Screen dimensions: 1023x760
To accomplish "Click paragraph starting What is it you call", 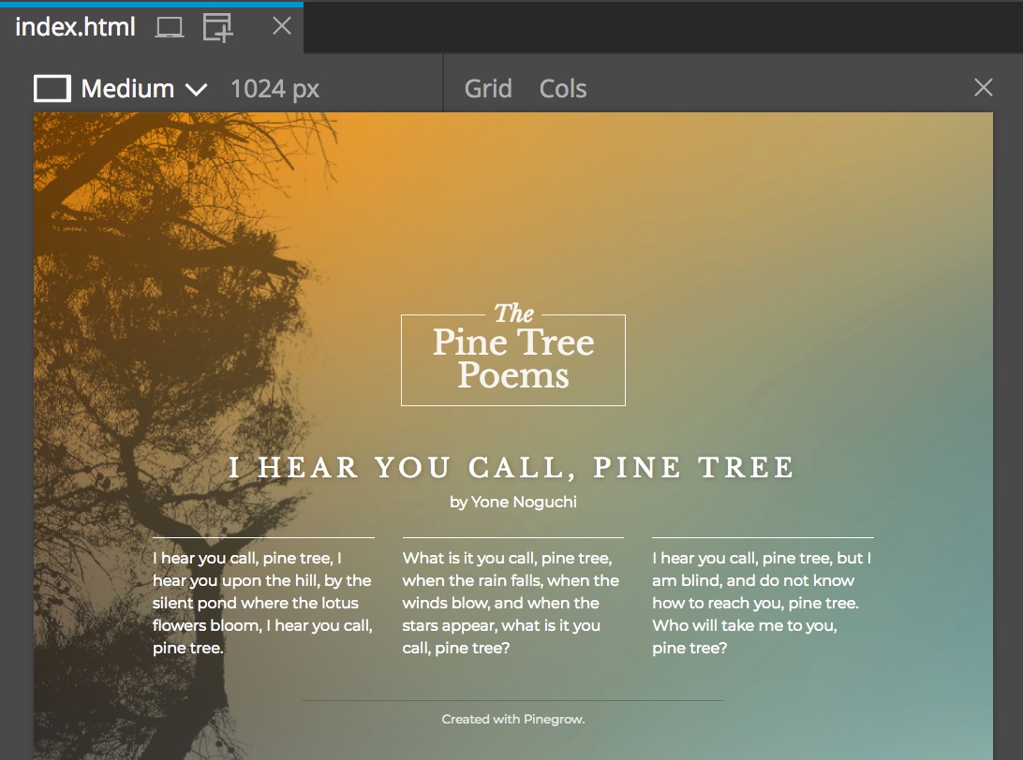I will click(512, 603).
